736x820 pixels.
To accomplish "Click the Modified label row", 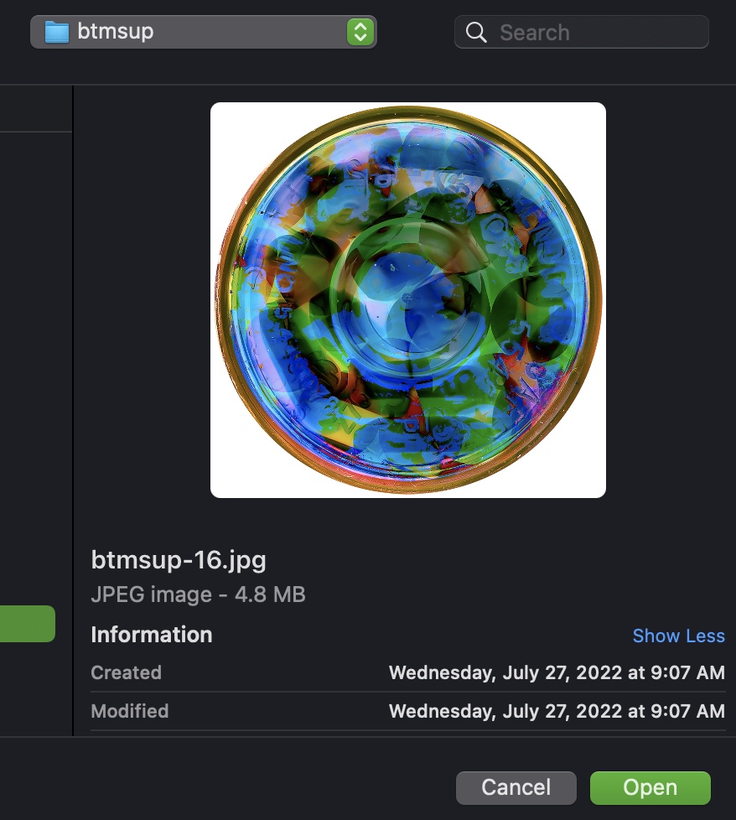I will tap(408, 711).
